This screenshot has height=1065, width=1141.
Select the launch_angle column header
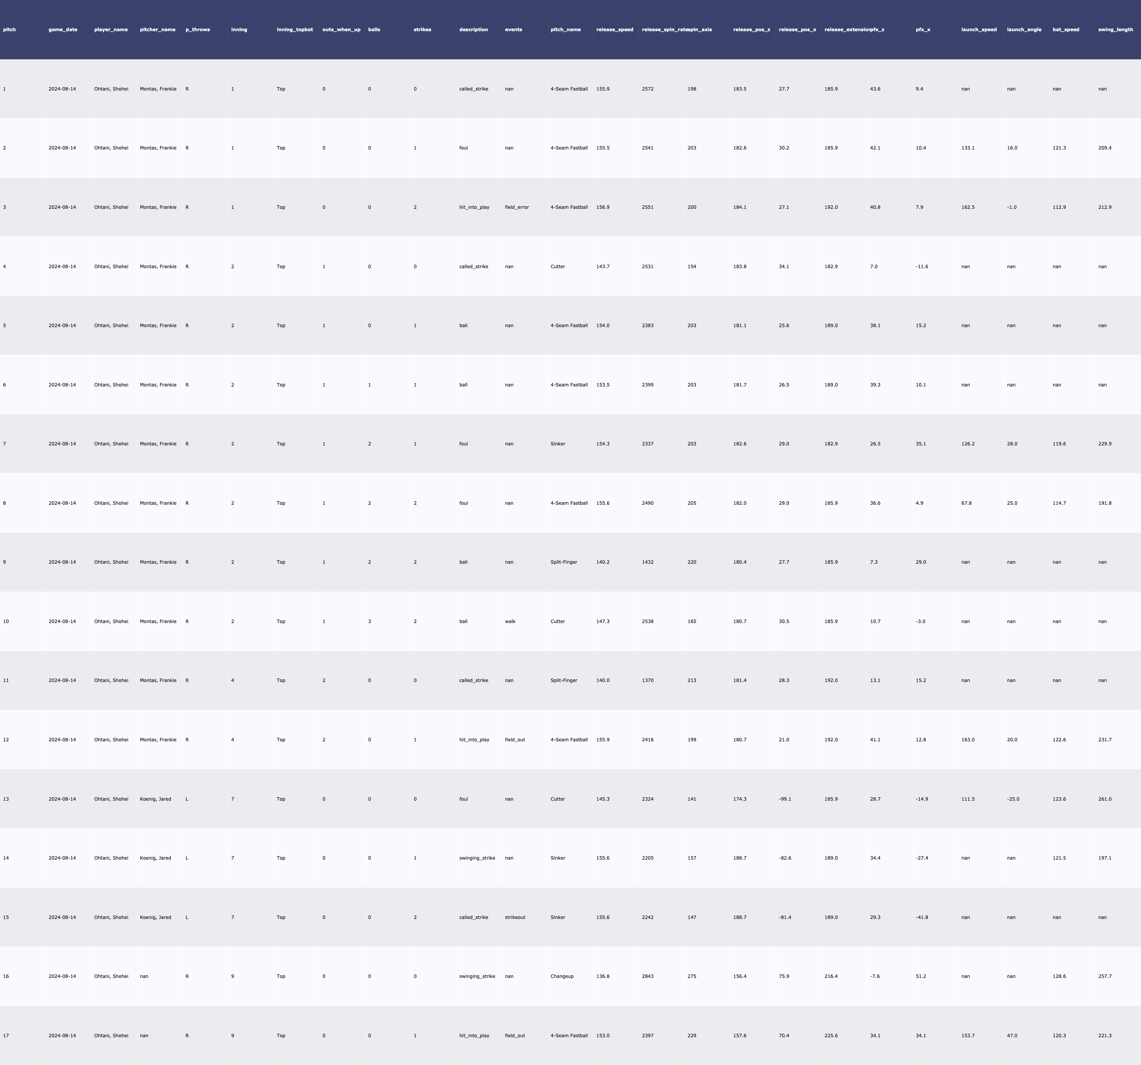coord(1024,29)
